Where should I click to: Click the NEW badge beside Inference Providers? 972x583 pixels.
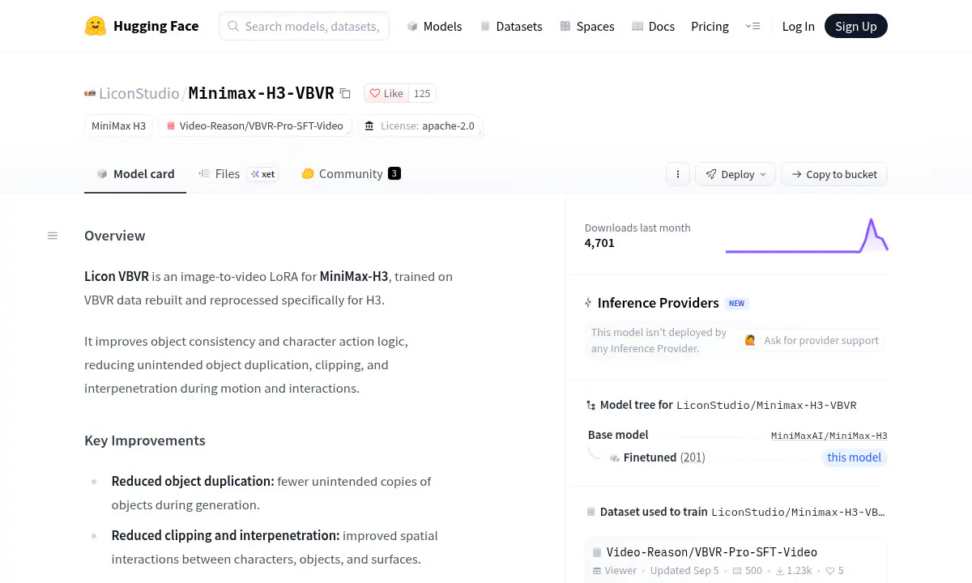tap(736, 304)
